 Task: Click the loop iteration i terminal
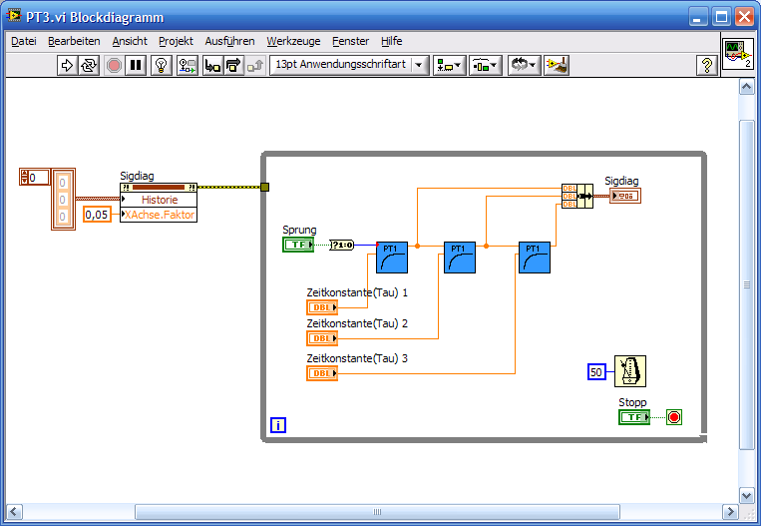[278, 425]
